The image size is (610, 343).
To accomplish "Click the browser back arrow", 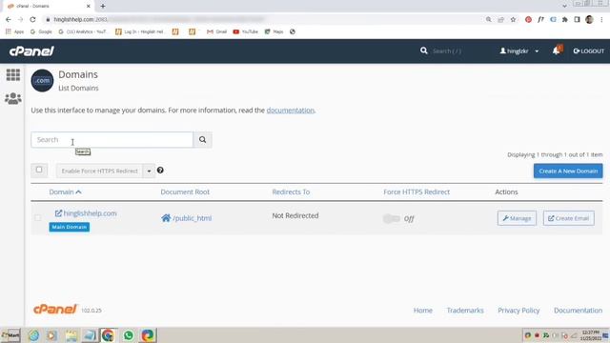I will (x=9, y=19).
